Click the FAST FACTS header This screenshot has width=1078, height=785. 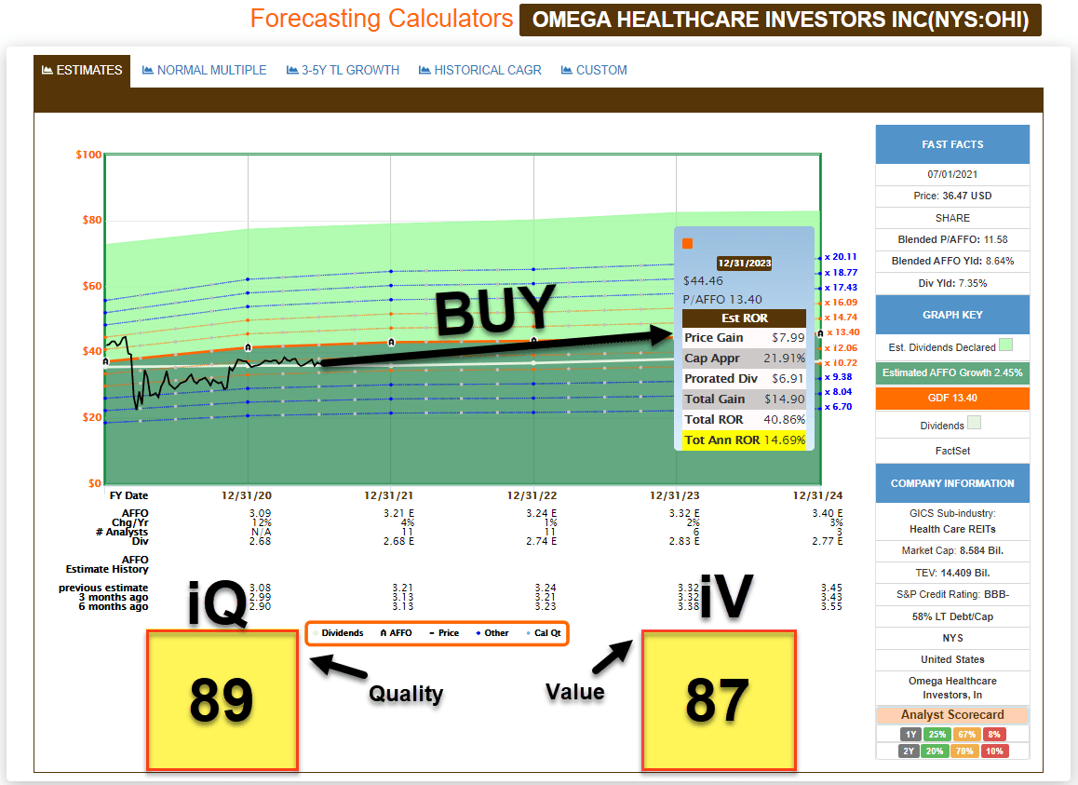click(952, 144)
